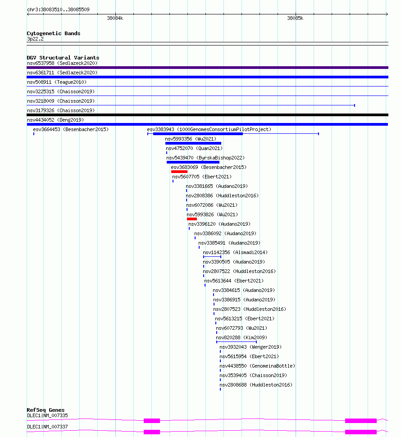The width and height of the screenshot is (401, 437).
Task: Select nsv4438550 (GenomeinaBottle) label
Action: (x=257, y=366)
